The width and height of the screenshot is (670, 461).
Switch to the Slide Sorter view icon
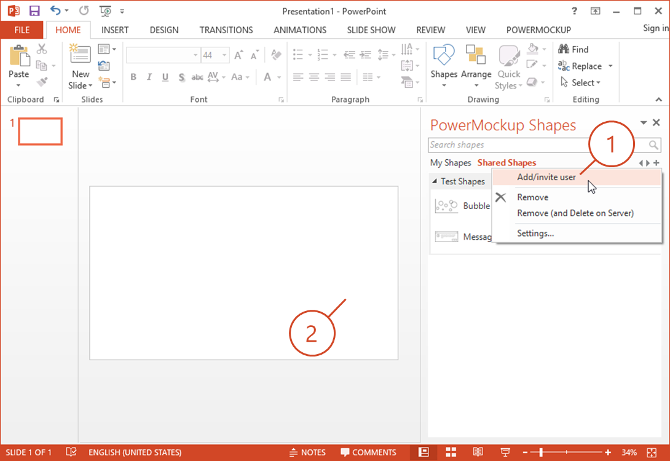coord(451,452)
